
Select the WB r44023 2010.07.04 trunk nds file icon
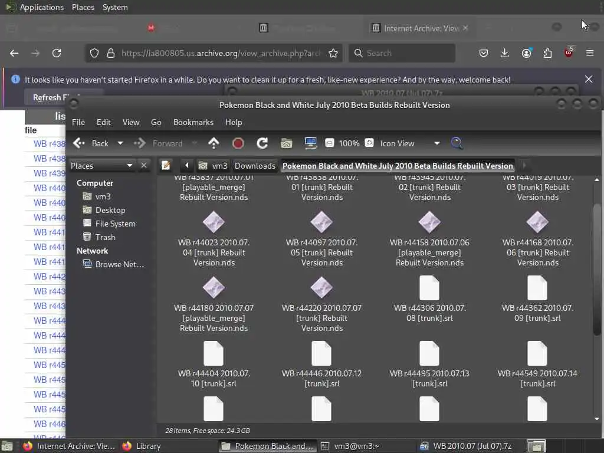[214, 222]
